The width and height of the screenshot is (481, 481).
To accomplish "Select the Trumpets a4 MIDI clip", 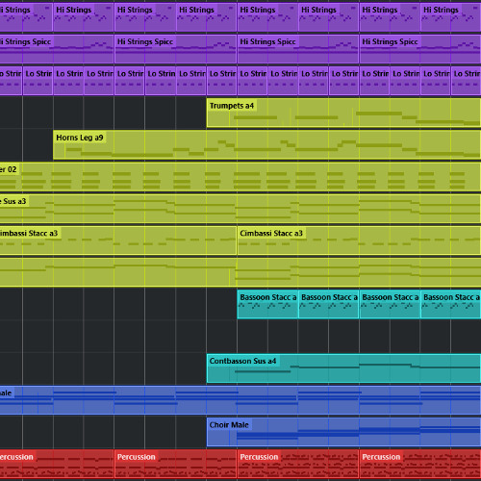I will pos(343,113).
